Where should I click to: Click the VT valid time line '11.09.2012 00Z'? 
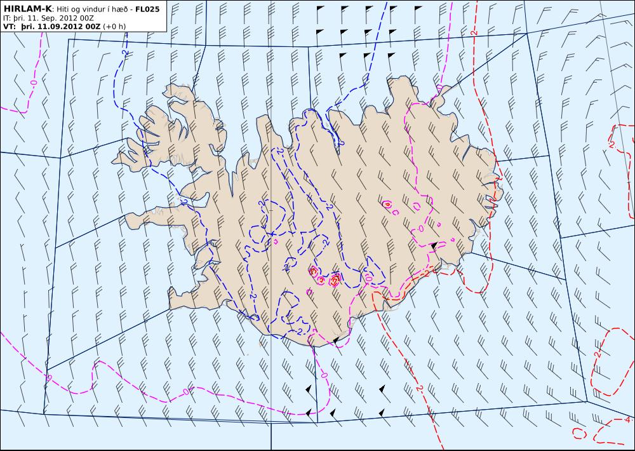pos(69,26)
